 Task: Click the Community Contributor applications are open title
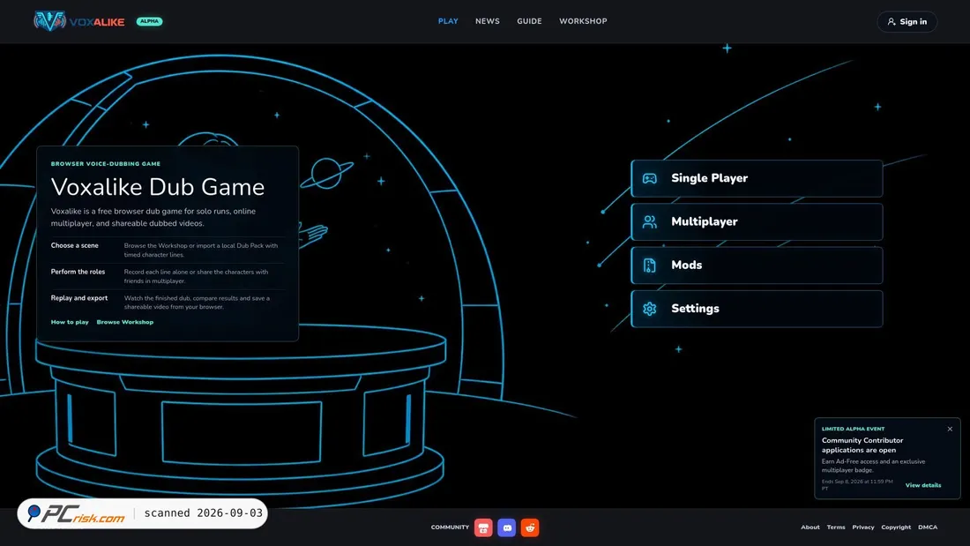click(x=862, y=445)
